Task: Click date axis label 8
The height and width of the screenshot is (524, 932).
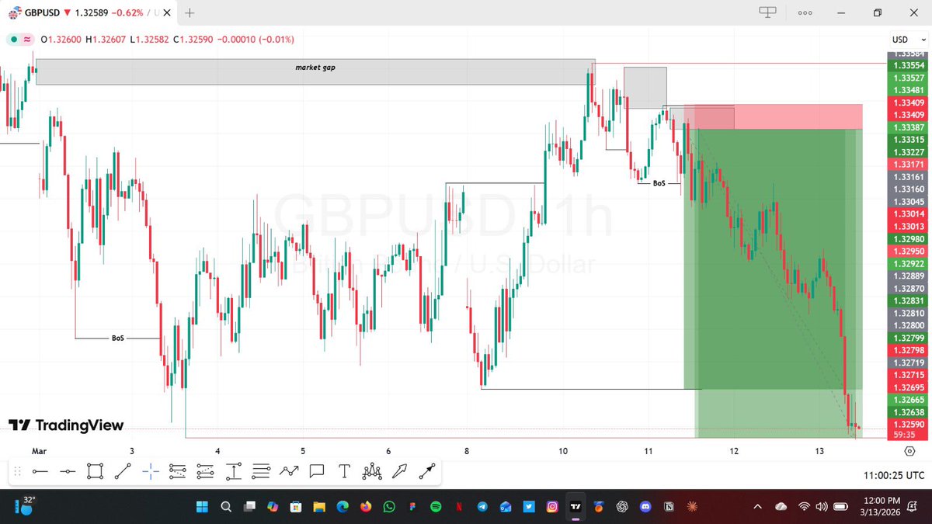Action: coord(467,451)
